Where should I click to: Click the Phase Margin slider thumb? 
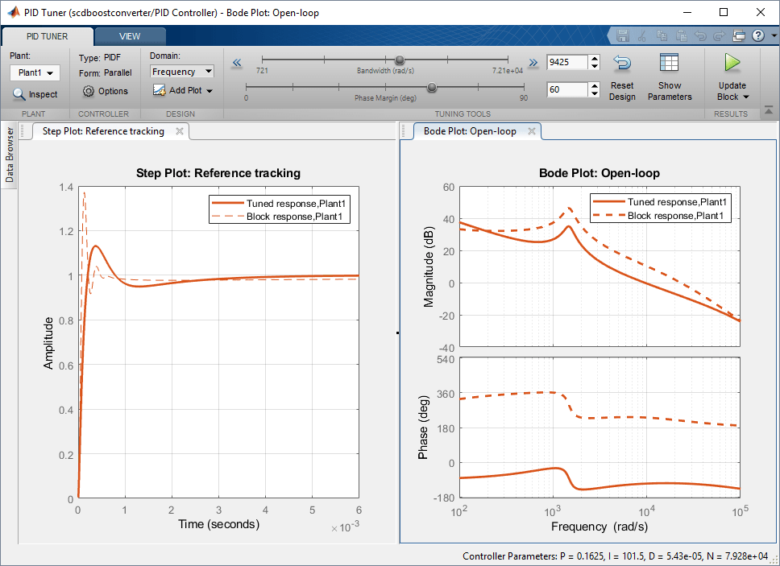432,88
